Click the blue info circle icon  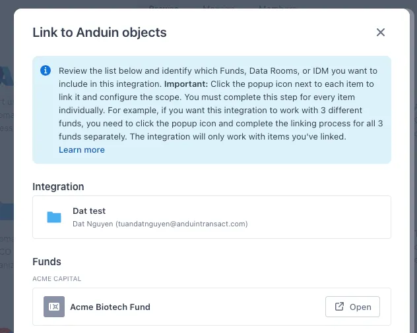click(46, 70)
